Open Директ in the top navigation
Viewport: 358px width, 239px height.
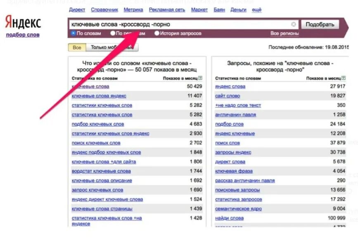coord(77,10)
